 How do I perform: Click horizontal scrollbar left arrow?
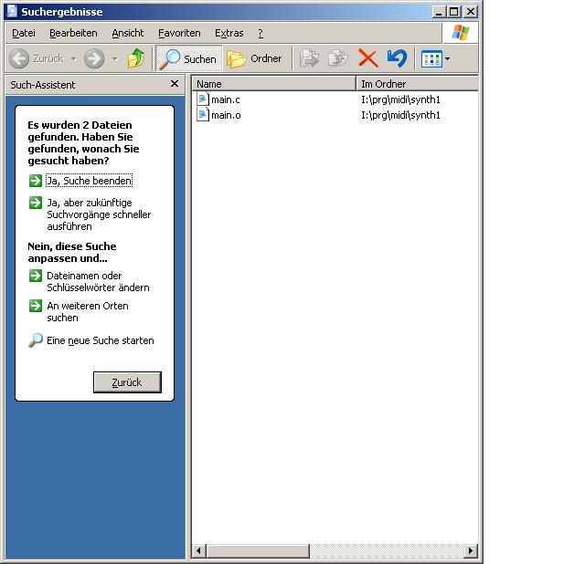[x=199, y=550]
